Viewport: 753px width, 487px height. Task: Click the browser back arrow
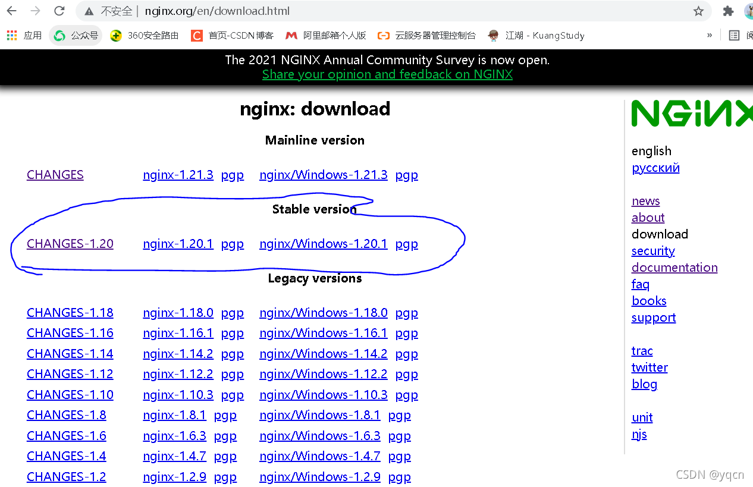[12, 11]
